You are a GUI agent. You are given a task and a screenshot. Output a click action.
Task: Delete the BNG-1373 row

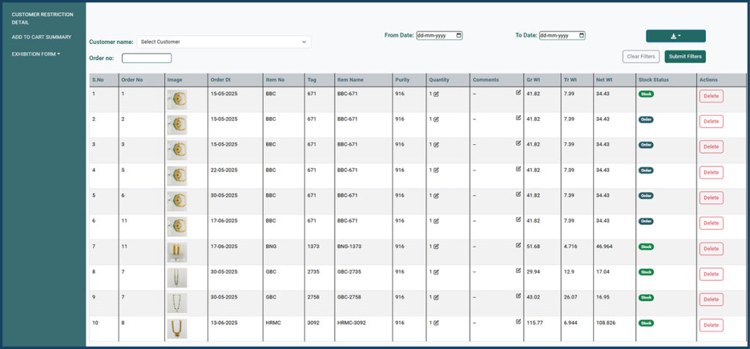tap(711, 249)
